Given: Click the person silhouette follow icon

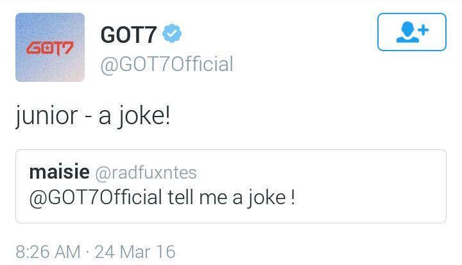Looking at the screenshot, I should 406,33.
